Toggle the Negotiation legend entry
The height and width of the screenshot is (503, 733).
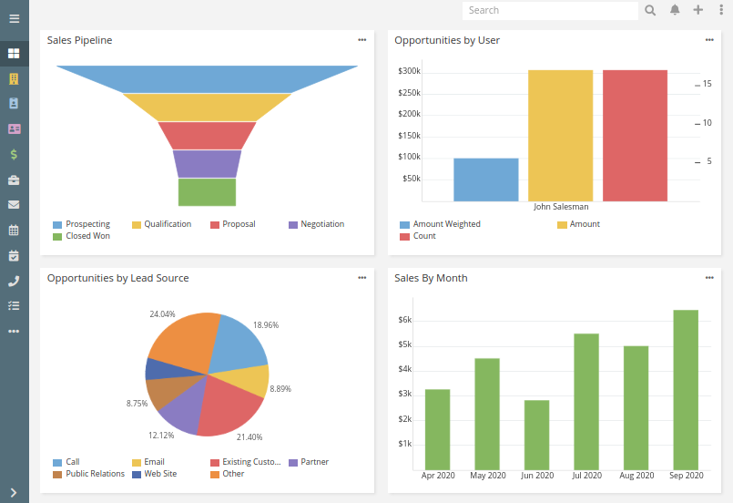(x=317, y=224)
